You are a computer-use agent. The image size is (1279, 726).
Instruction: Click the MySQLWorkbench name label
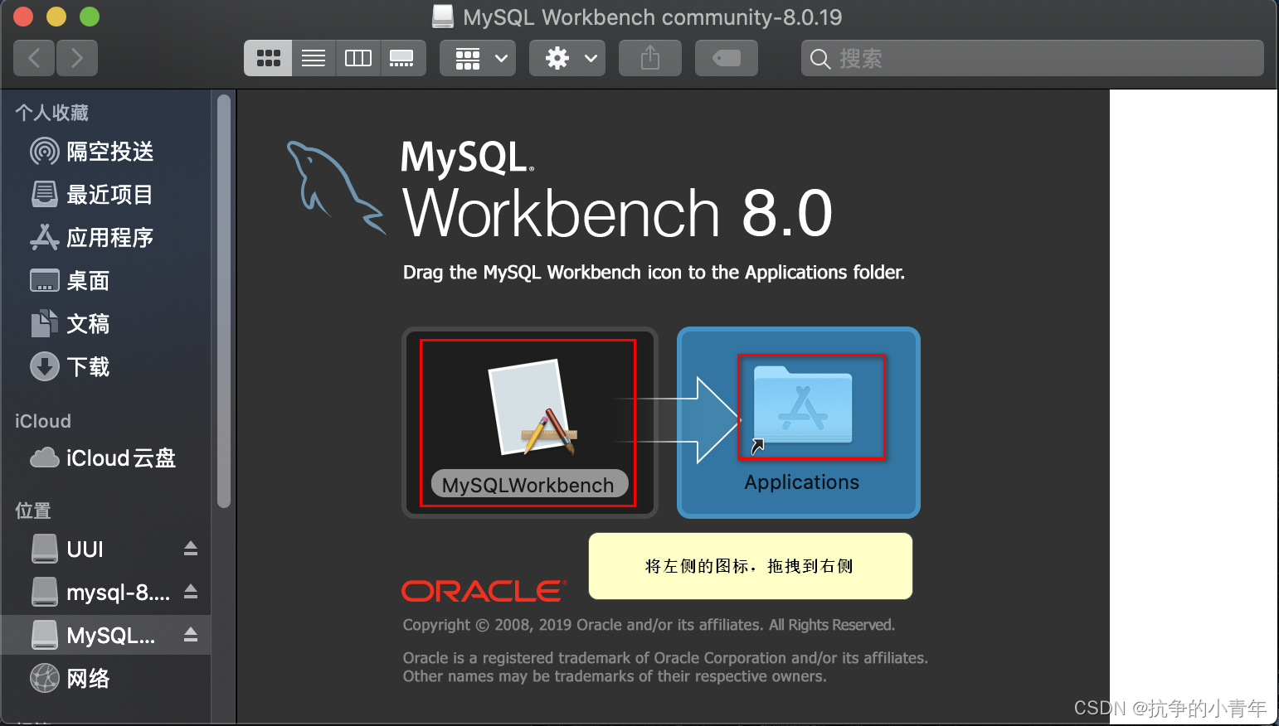tap(529, 485)
